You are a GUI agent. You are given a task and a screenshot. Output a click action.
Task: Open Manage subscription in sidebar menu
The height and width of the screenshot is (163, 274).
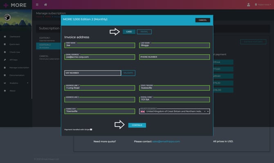pos(19,67)
